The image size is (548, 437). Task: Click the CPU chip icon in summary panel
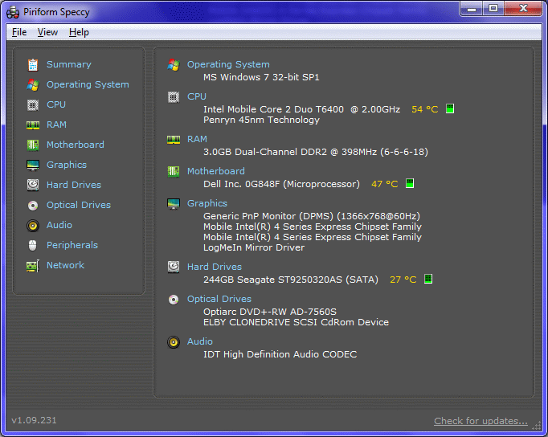tap(174, 97)
